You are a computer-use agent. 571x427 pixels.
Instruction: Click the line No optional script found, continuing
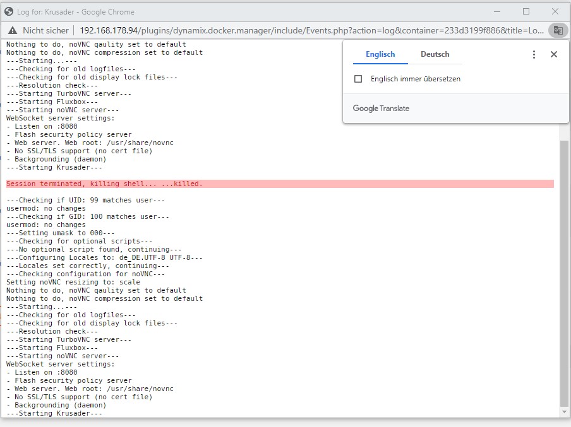click(x=94, y=250)
